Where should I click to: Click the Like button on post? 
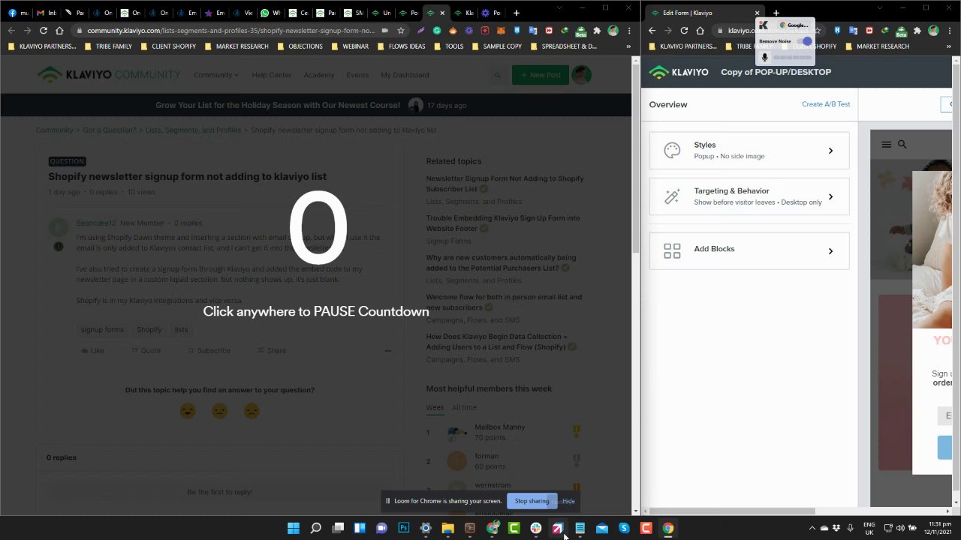pyautogui.click(x=92, y=350)
